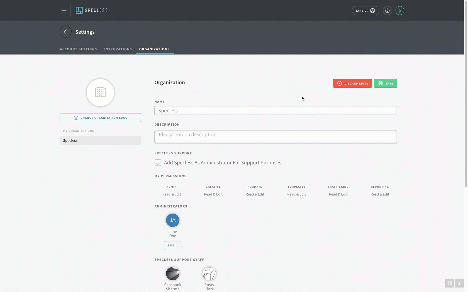This screenshot has height=292, width=468.
Task: Select Specless in My Organizations list
Action: tap(100, 140)
